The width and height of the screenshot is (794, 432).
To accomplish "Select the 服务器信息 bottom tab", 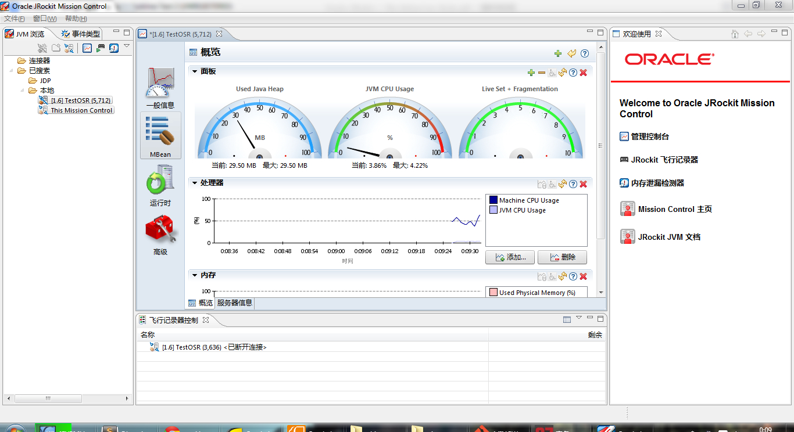I will [234, 303].
